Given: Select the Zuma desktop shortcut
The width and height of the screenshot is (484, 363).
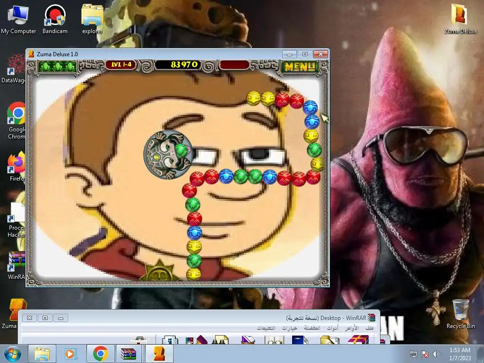Looking at the screenshot, I should (14, 313).
